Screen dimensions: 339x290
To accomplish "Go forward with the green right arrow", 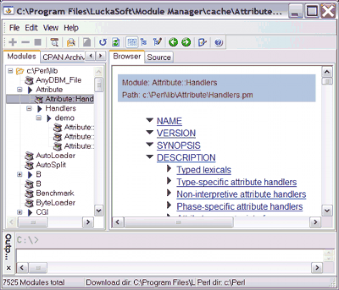I will coord(186,42).
